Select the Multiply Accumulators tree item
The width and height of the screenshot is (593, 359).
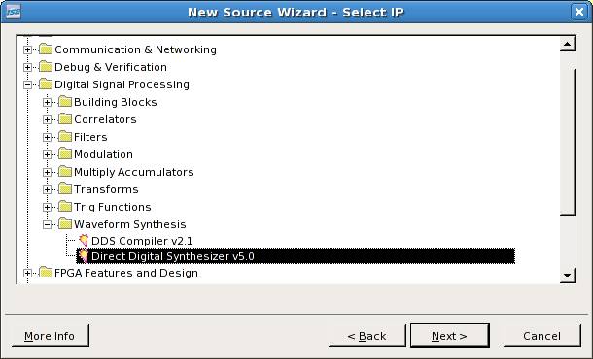[x=134, y=172]
